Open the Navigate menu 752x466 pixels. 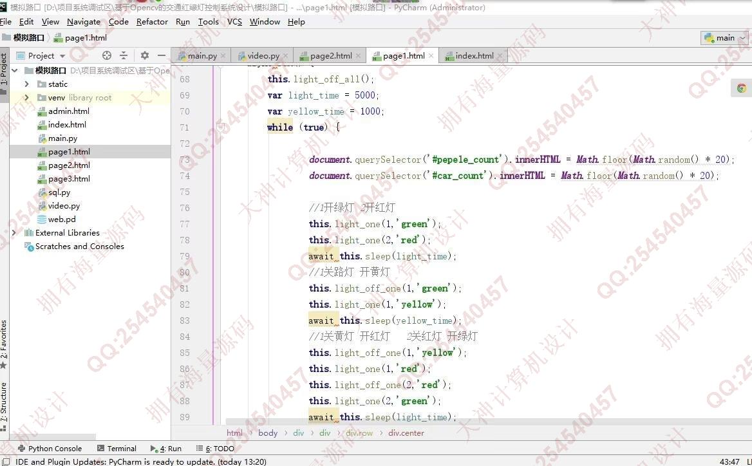tap(84, 22)
